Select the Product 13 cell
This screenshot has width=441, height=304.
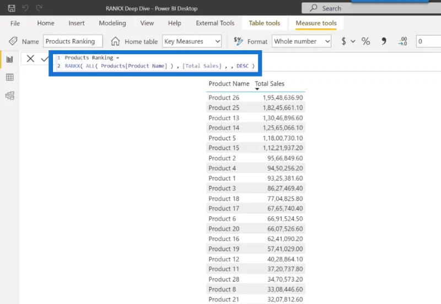point(224,118)
